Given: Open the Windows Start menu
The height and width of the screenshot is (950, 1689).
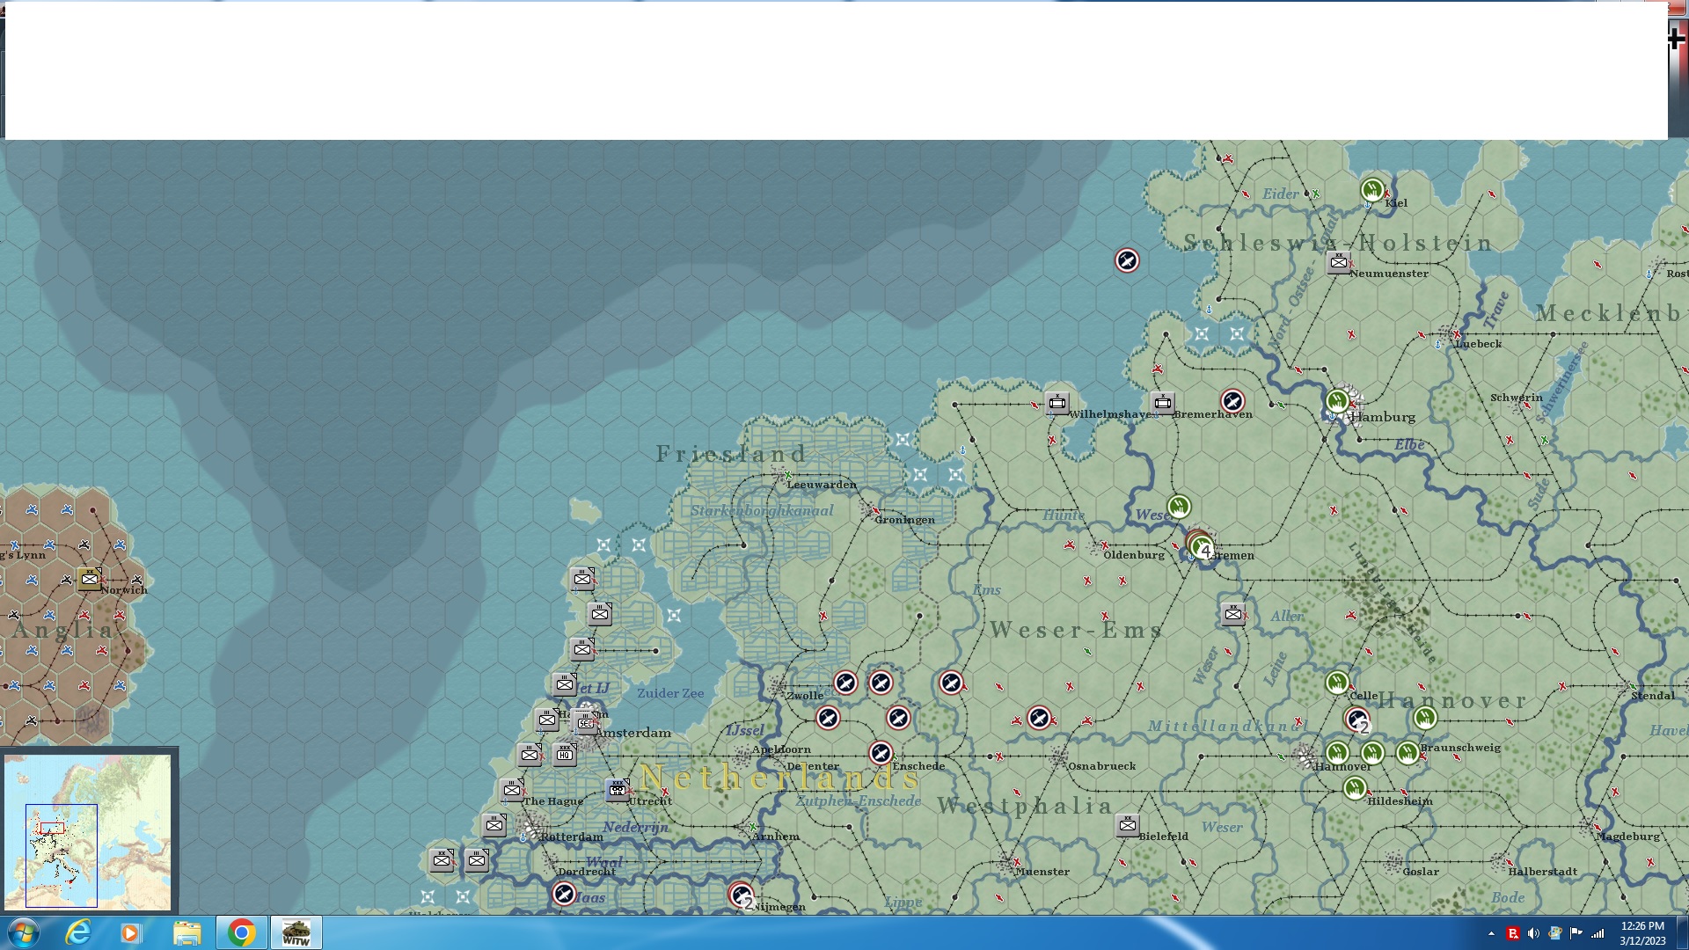Looking at the screenshot, I should click(24, 932).
